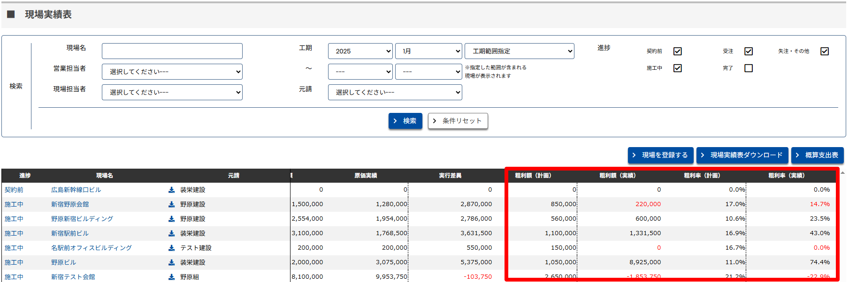Click download icon for 名駅前オフィスビルディング row
849x282 pixels.
pyautogui.click(x=172, y=248)
